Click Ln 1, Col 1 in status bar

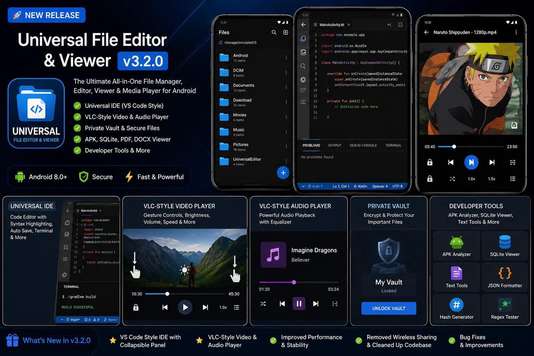click(341, 186)
